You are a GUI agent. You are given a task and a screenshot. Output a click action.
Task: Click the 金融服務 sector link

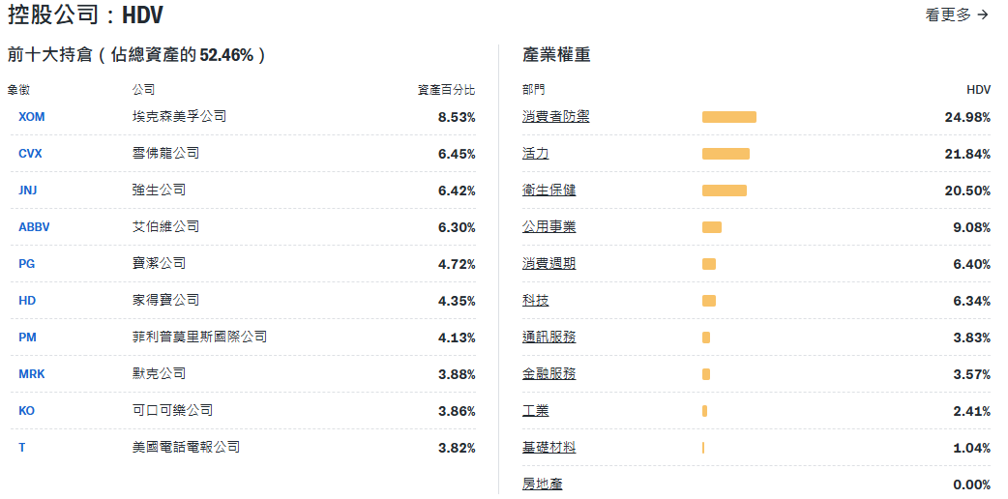[548, 374]
